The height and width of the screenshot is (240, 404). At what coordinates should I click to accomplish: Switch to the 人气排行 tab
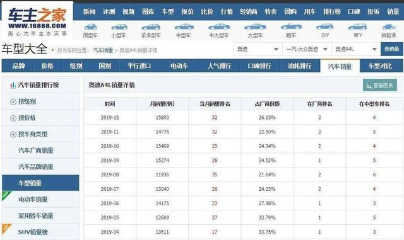pos(220,66)
